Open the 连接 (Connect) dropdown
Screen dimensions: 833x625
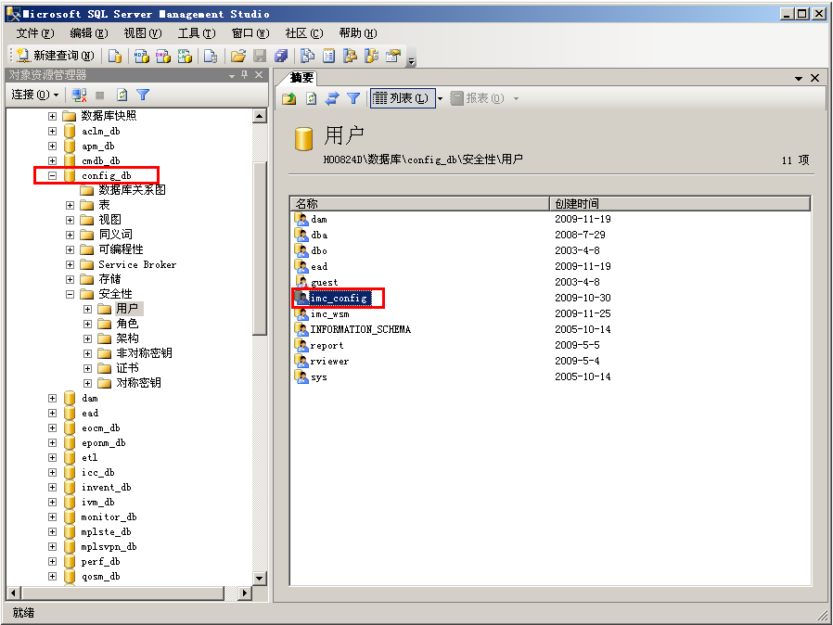tap(35, 95)
